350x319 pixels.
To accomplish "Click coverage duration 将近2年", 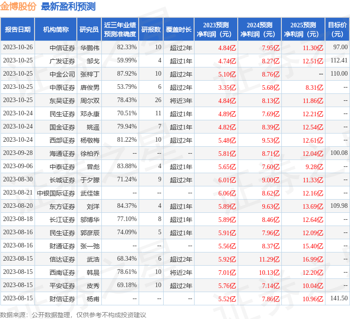I will (x=181, y=273).
